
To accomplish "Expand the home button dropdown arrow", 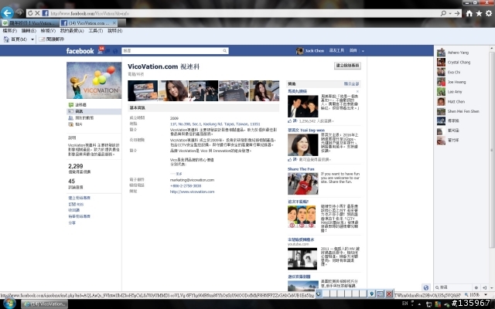I will (32, 39).
